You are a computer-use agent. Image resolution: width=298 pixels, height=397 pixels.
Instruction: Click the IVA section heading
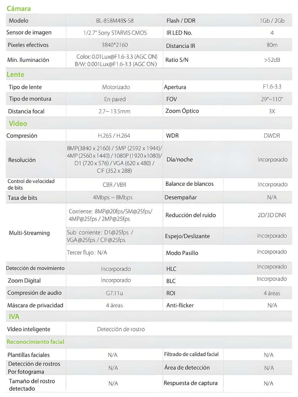(14, 317)
